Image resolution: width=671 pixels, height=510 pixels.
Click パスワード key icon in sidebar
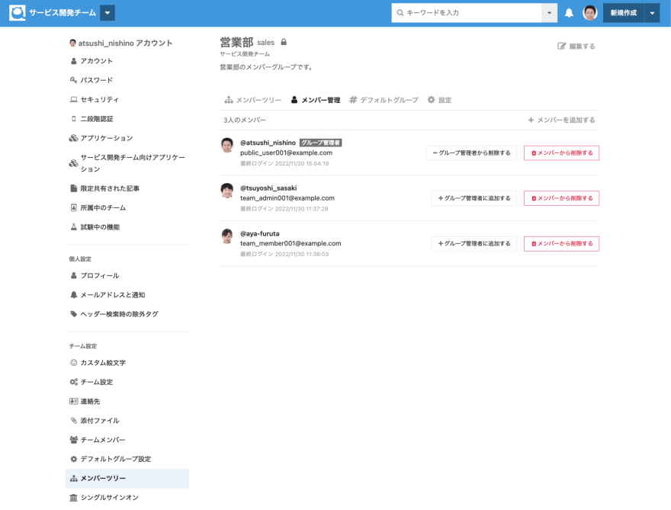coord(74,81)
